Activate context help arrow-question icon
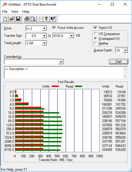This screenshot has height=172, width=132. tap(53, 19)
